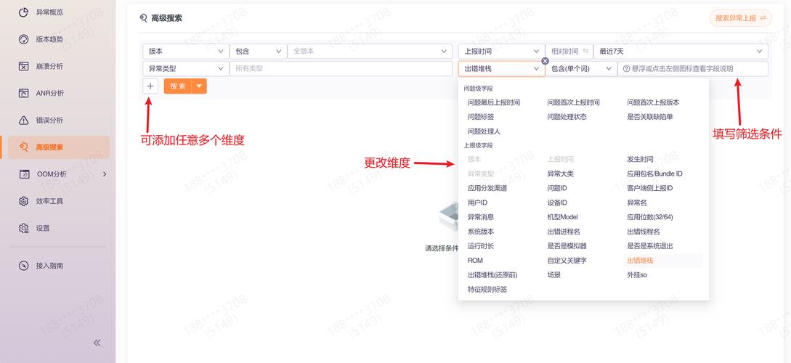Click the plus icon to add a dimension
Screen dimensions: 791x363
click(150, 86)
